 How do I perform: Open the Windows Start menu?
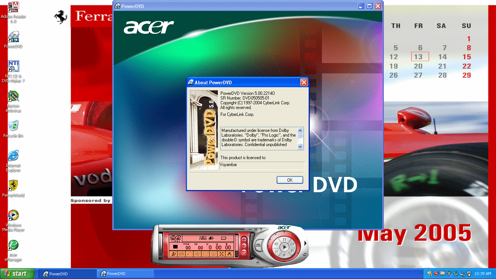17,274
